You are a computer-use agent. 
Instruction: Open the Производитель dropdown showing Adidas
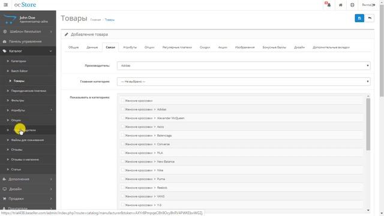244,65
